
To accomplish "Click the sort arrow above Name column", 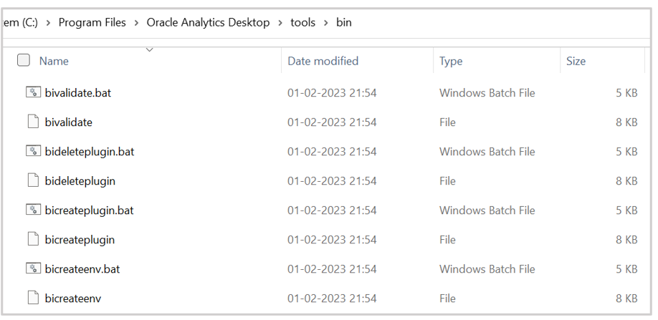I will (x=149, y=50).
